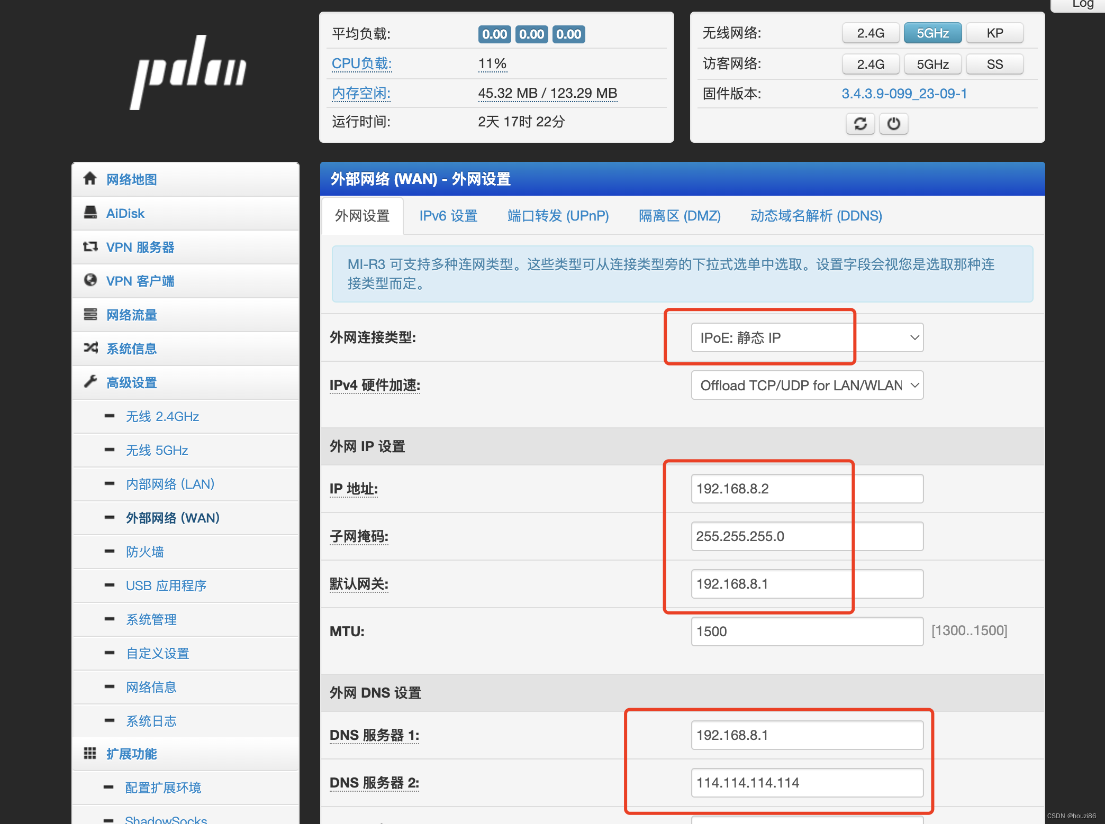Click the wrench icon beside 高级设置

click(90, 382)
